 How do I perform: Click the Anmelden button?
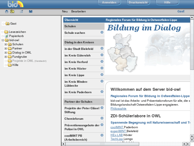pos(109,2)
